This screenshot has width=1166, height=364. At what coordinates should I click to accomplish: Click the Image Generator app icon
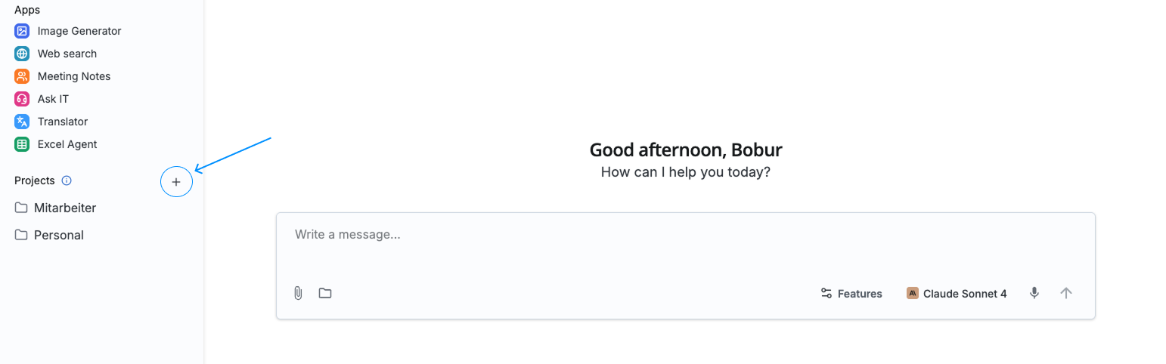tap(22, 31)
